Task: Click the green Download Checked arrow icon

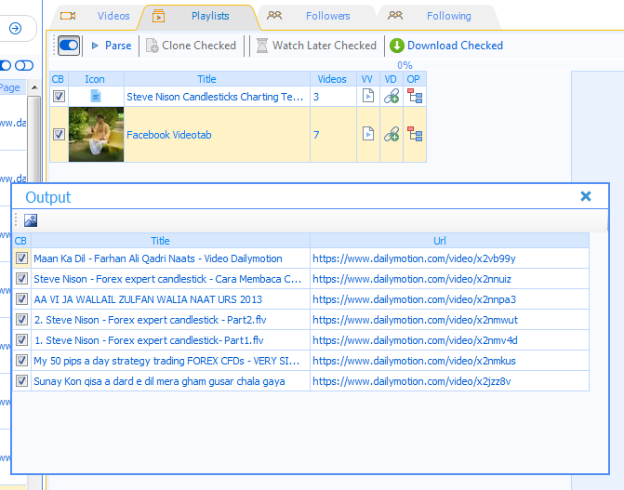Action: (396, 46)
